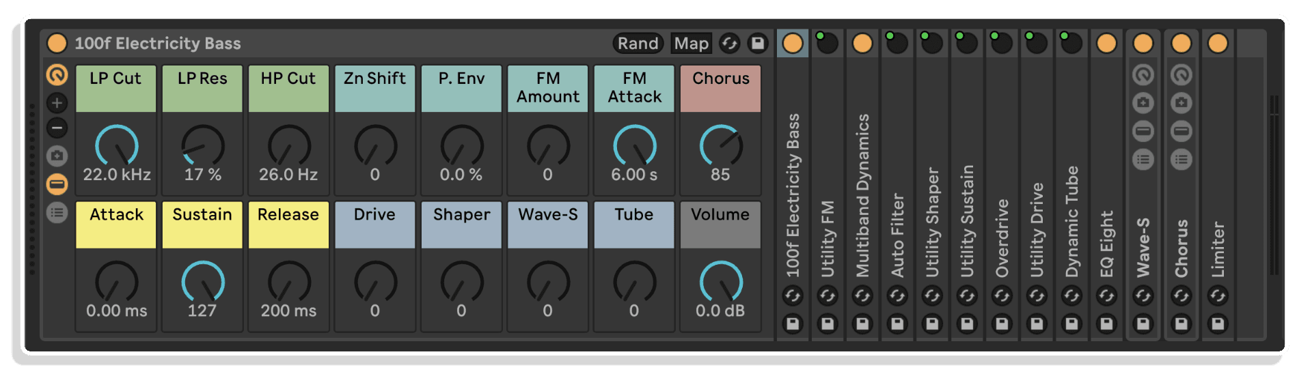Image resolution: width=1312 pixels, height=376 pixels.
Task: Open Wave-S rack macro variations camera icon
Action: click(x=1143, y=103)
